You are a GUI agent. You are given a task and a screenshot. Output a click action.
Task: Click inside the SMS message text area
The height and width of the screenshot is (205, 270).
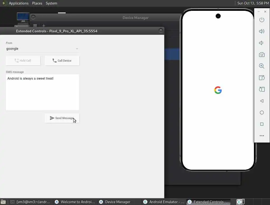[x=42, y=92]
